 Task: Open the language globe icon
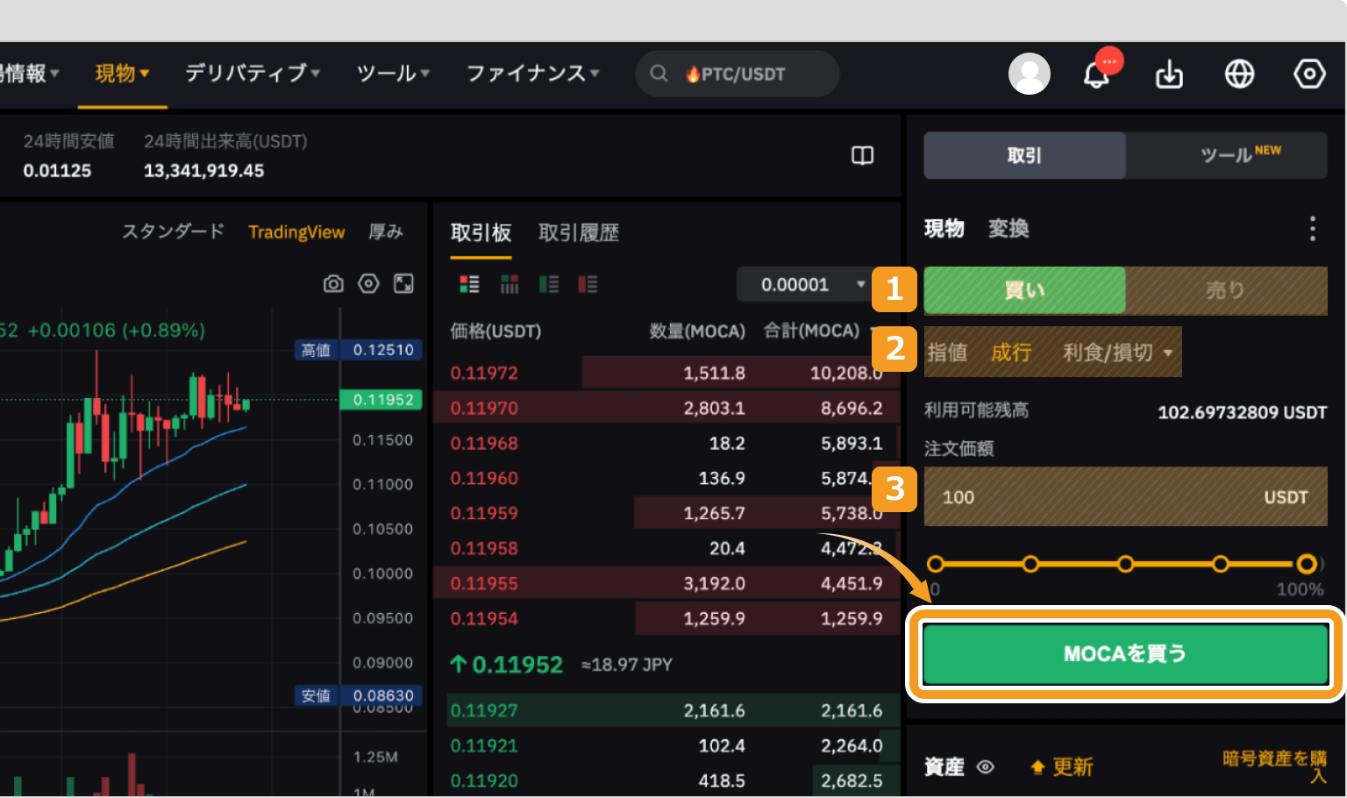click(x=1239, y=75)
